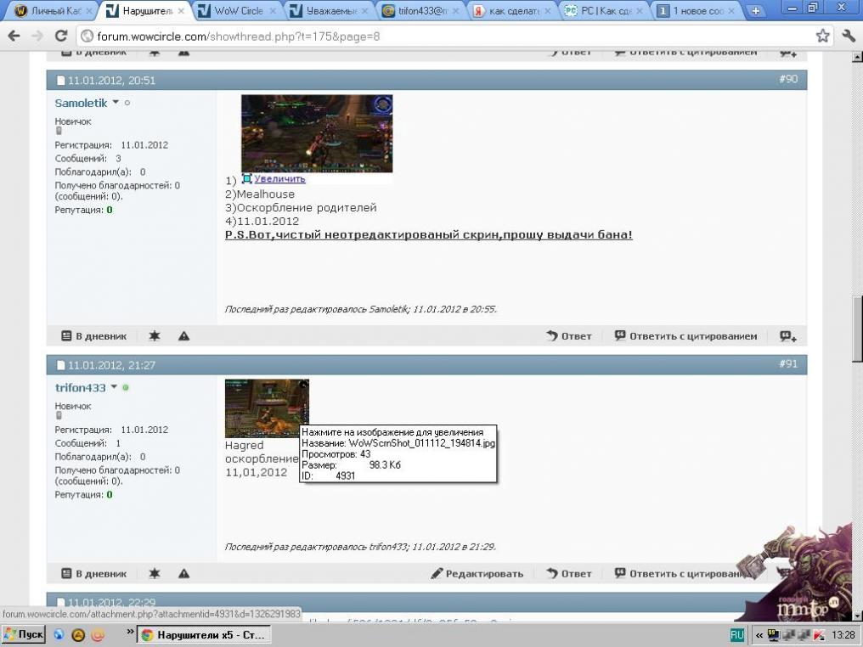Viewport: 863px width, 647px height.
Task: Open the Chrome wrench settings menu
Action: click(849, 36)
